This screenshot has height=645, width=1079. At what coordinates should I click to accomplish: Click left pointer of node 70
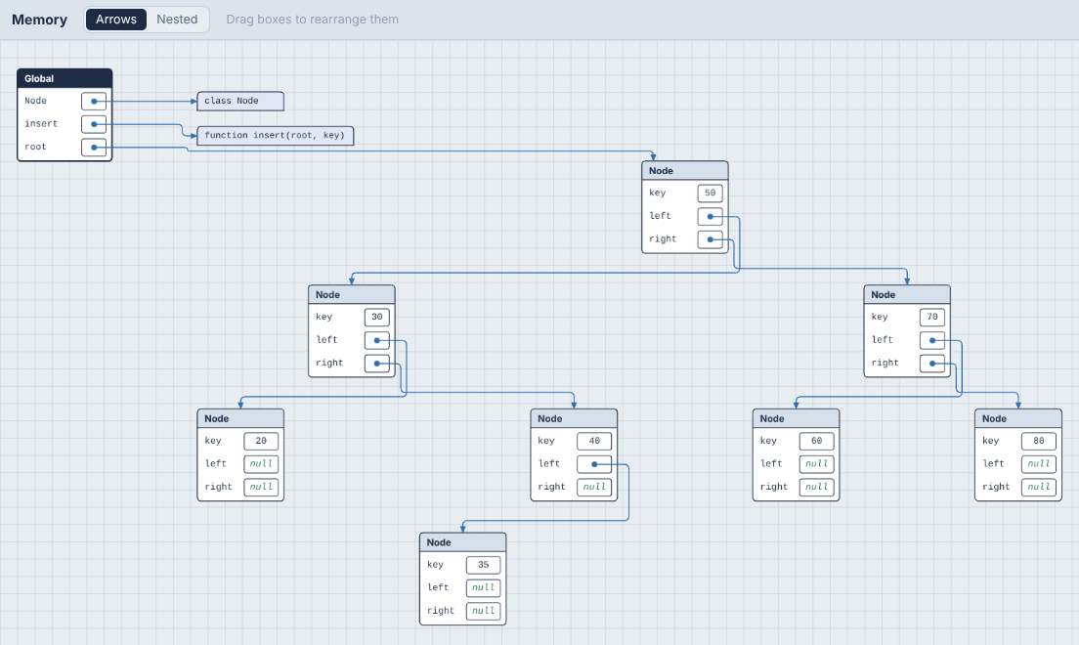(x=932, y=340)
